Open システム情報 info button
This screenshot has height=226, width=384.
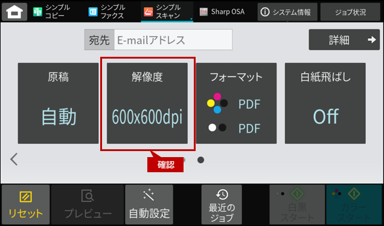287,11
